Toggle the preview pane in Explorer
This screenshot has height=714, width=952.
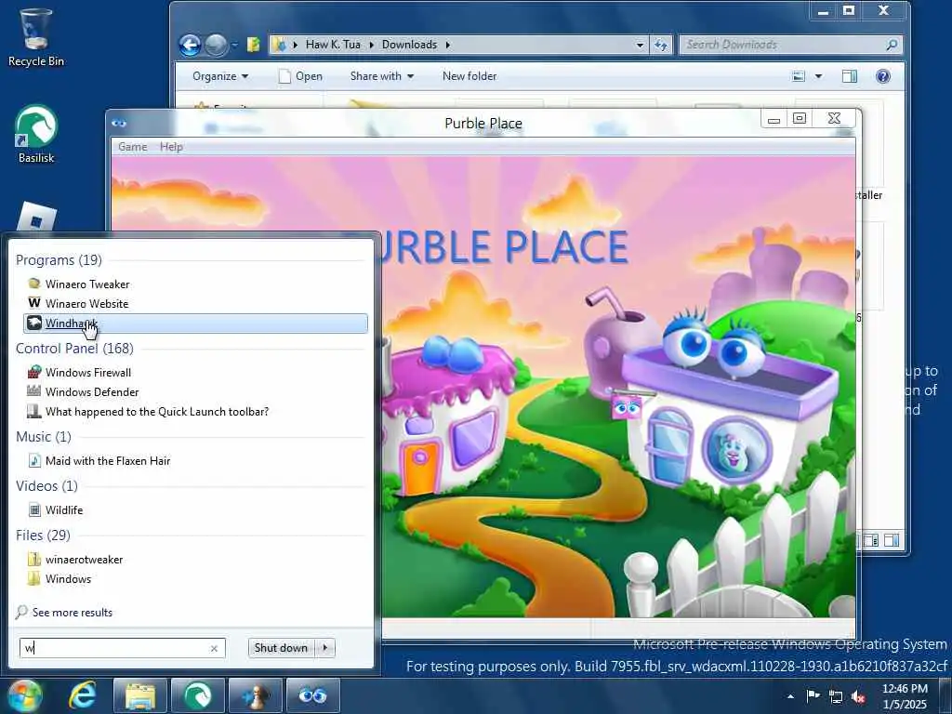(850, 76)
